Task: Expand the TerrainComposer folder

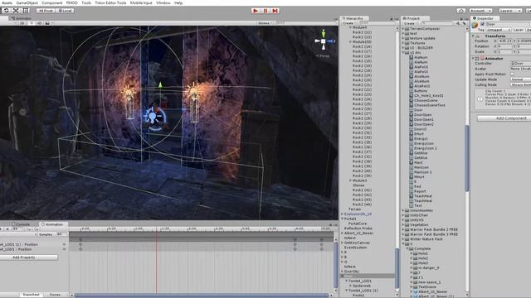Action: point(403,29)
